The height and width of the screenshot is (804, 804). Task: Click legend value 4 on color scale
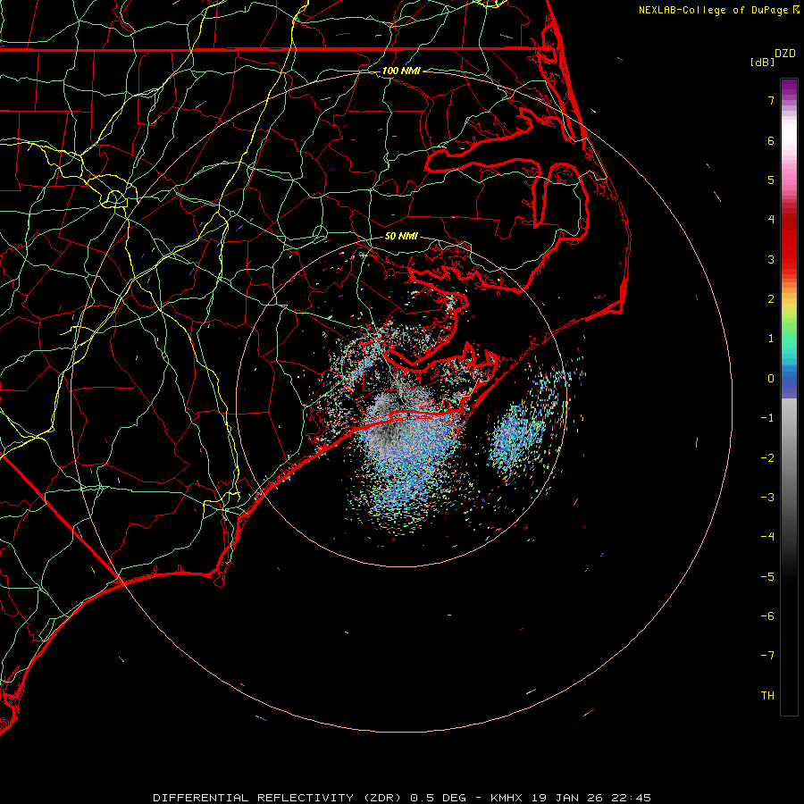tap(771, 220)
